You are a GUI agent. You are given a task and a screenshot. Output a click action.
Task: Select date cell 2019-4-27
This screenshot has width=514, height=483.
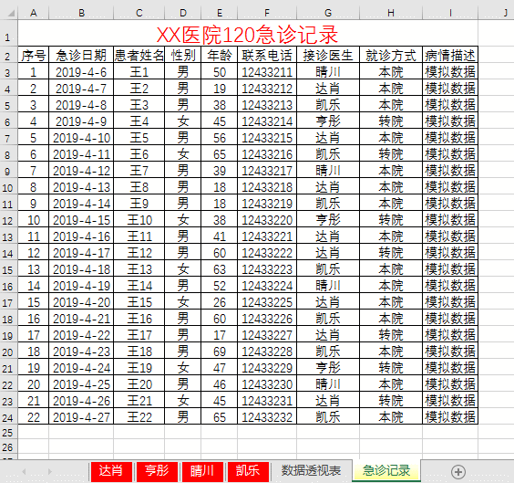point(81,416)
